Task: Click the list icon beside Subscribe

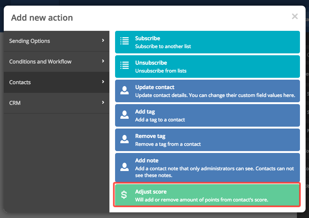Action: point(124,42)
